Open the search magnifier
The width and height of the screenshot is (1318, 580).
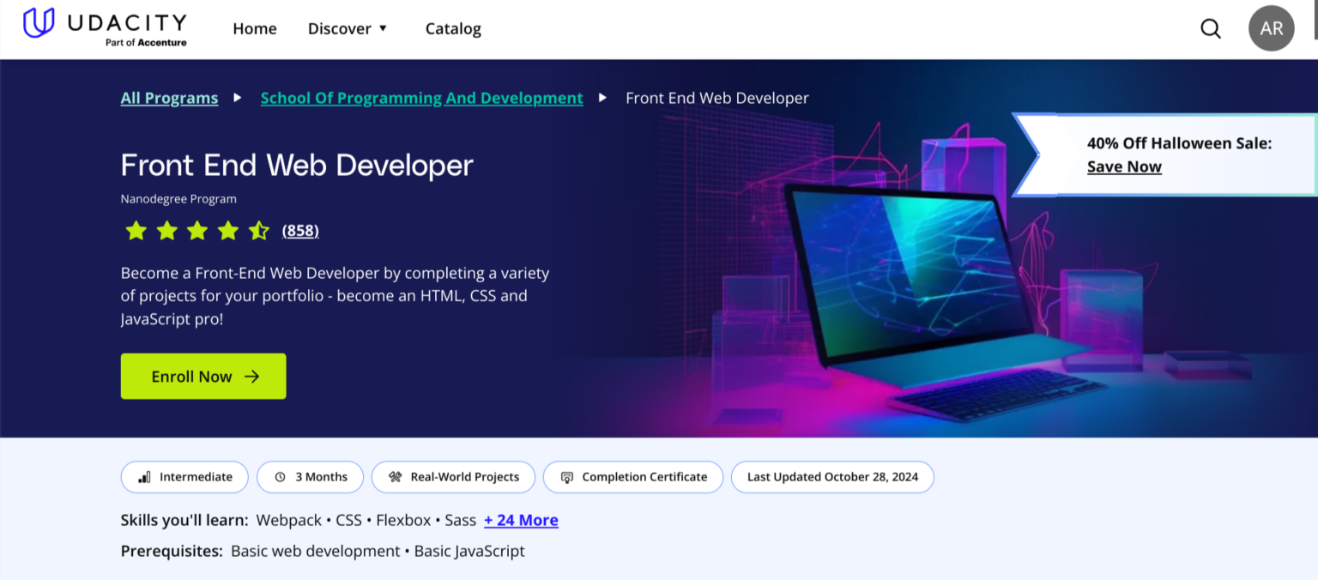(x=1210, y=27)
